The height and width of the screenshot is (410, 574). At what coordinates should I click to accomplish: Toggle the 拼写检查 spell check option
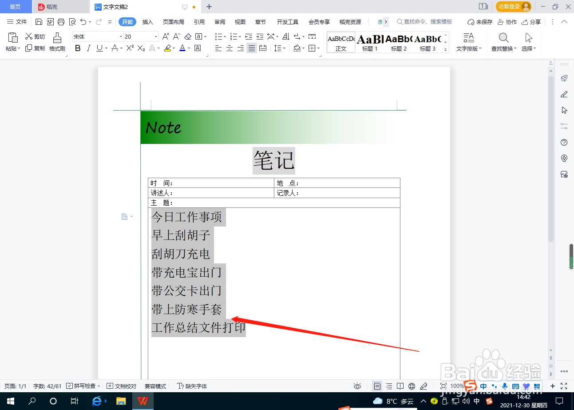82,386
